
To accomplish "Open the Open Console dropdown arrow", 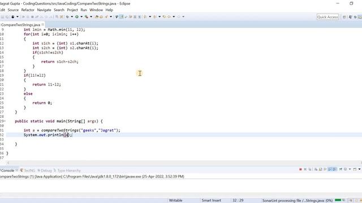I will coord(360,169).
